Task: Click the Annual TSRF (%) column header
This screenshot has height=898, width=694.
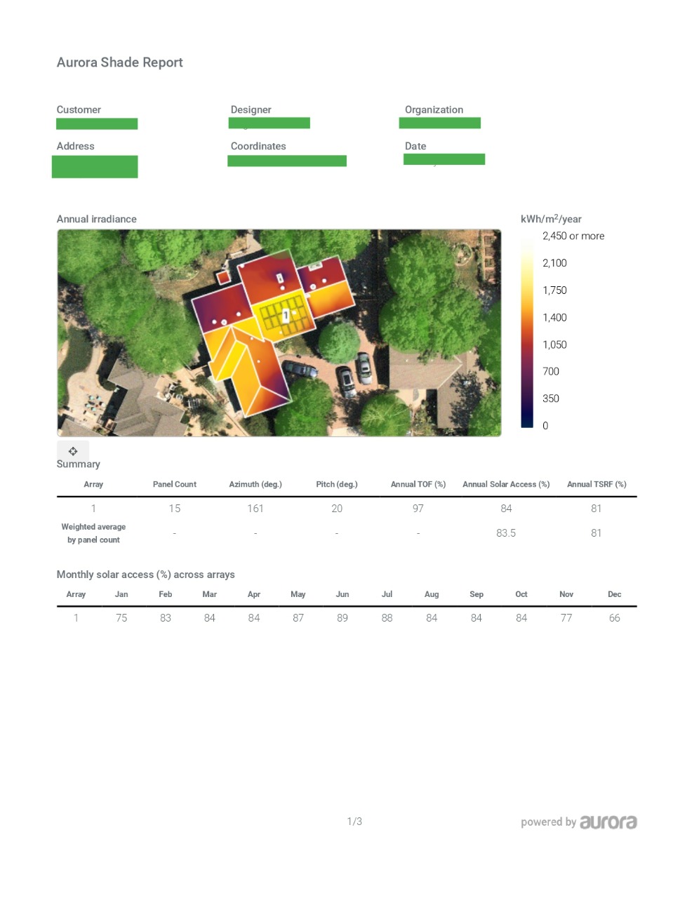Action: (x=596, y=484)
